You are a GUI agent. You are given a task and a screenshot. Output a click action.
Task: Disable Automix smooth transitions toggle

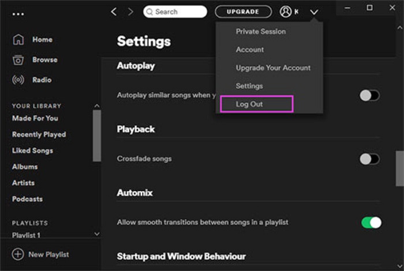pos(371,222)
